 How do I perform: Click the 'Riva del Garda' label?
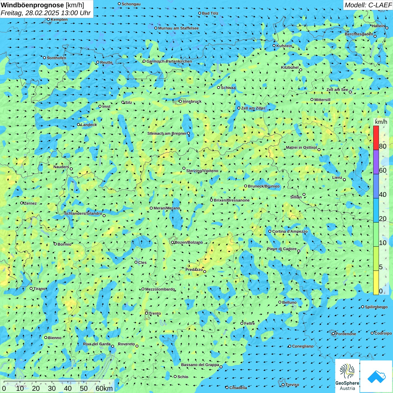click(97, 344)
